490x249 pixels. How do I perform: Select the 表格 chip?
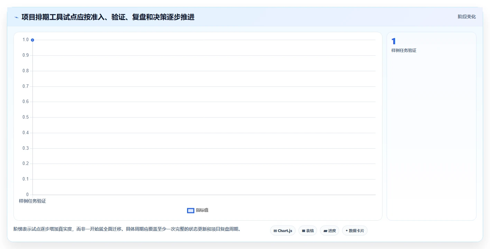(x=307, y=231)
